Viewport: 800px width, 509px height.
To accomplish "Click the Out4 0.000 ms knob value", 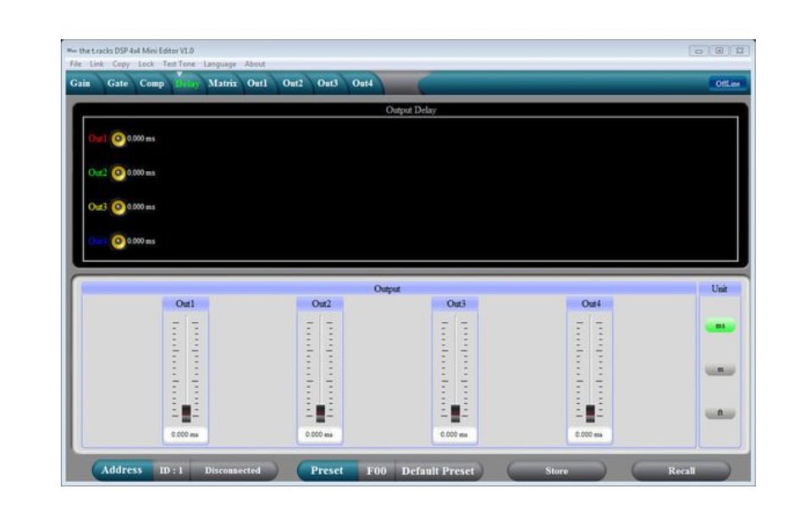I will [141, 241].
